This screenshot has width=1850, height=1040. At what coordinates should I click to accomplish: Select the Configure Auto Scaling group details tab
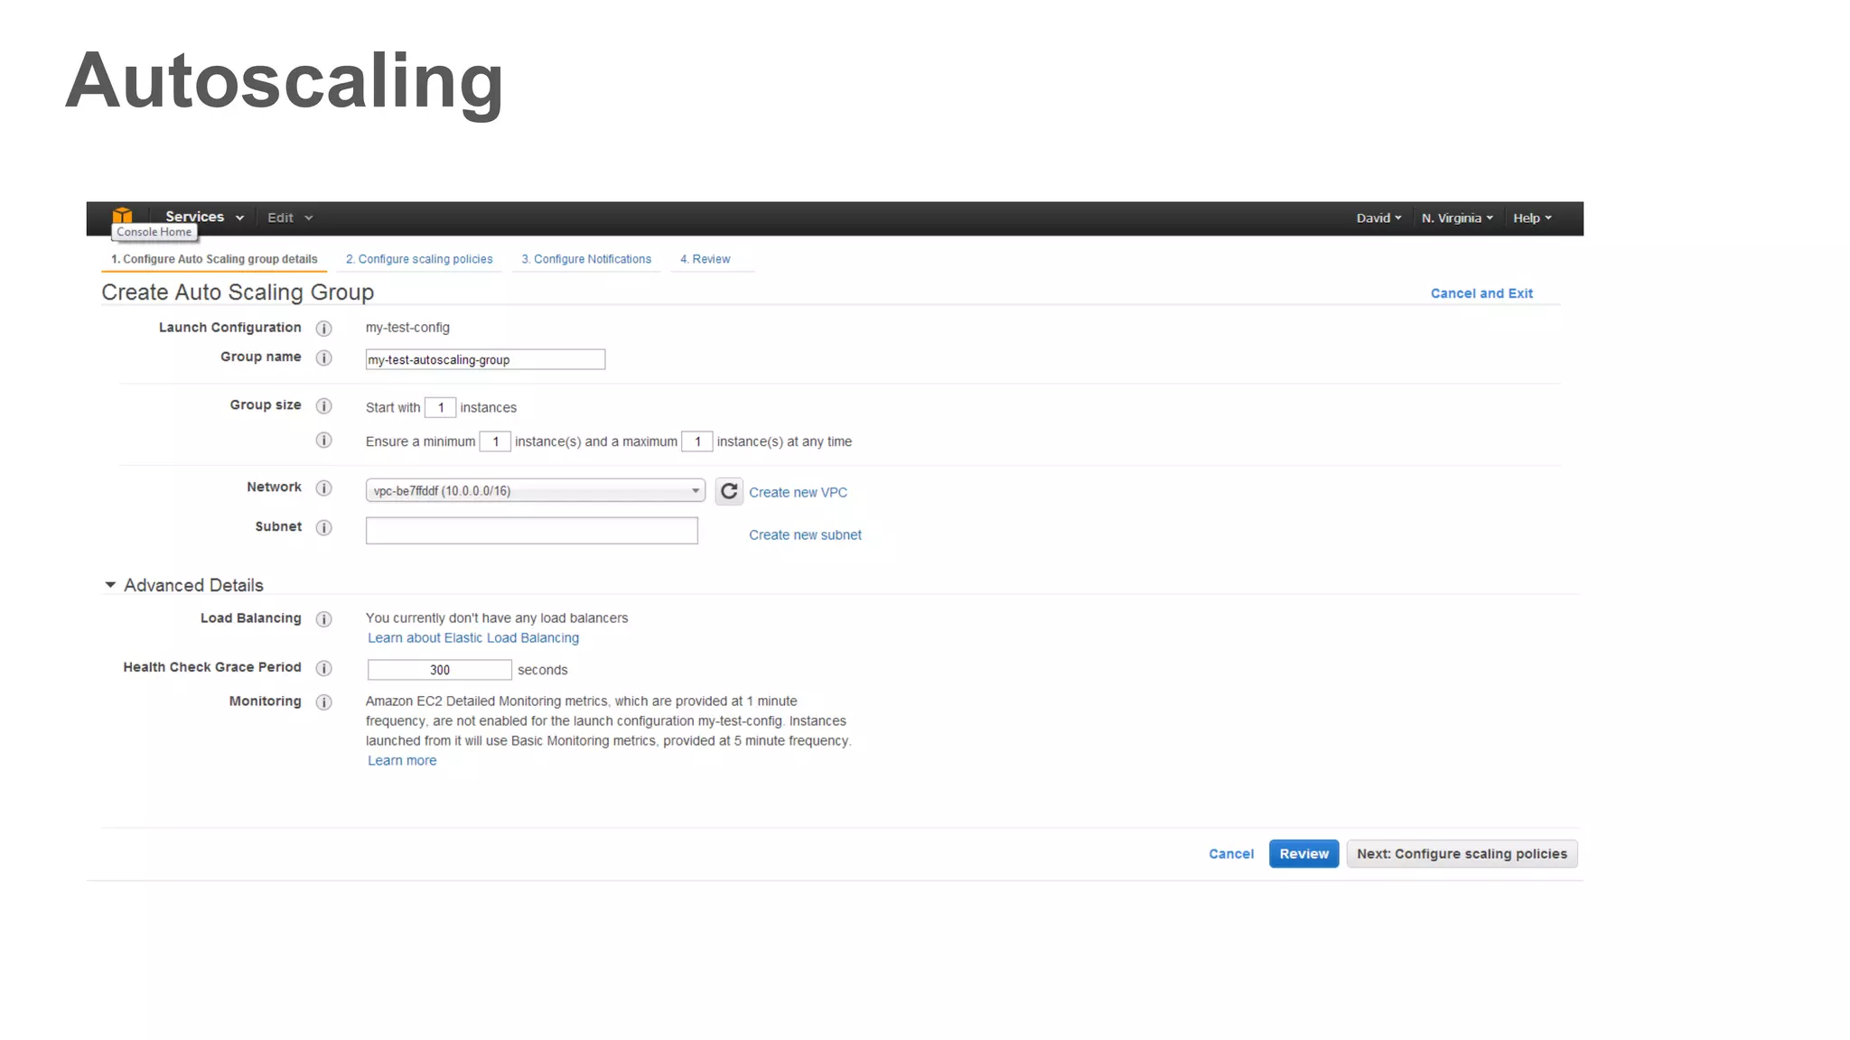coord(214,259)
